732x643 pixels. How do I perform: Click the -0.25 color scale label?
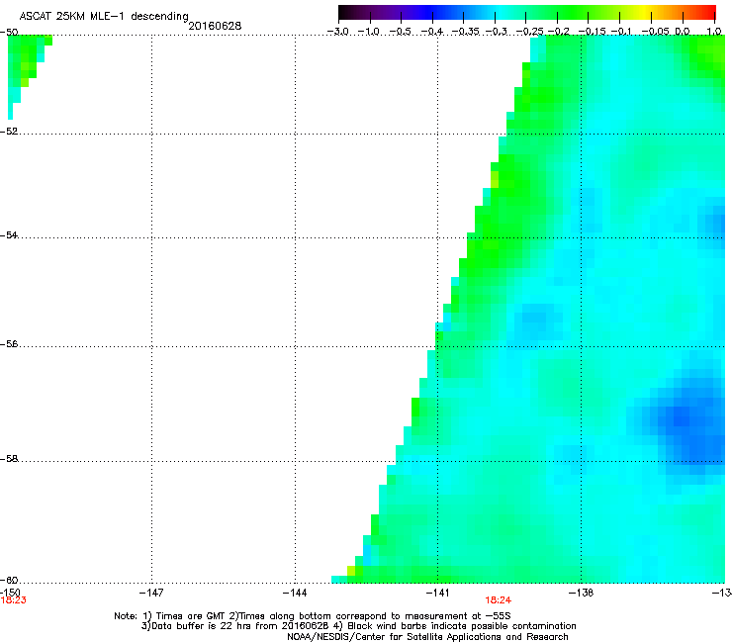point(530,32)
